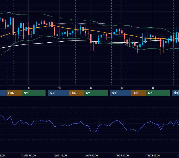Click the 12/23 00:00 time axis label
Image resolution: width=179 pixels, height=158 pixels.
29,155
